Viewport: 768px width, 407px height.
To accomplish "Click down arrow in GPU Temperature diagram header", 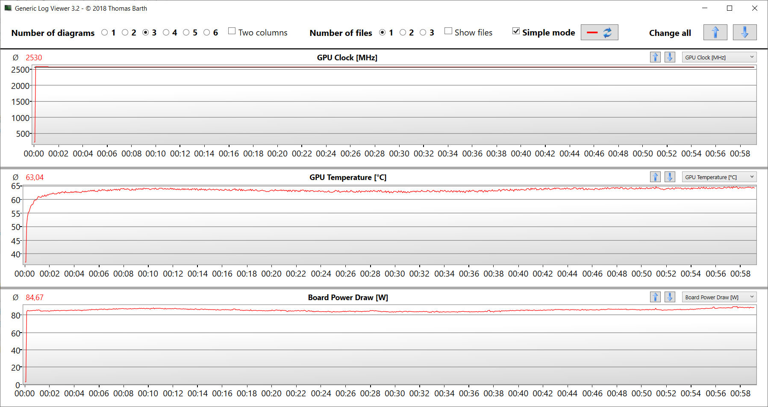I will (670, 177).
